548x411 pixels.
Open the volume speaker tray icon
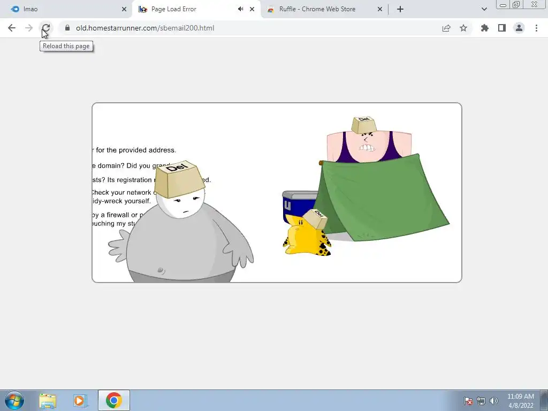[494, 401]
